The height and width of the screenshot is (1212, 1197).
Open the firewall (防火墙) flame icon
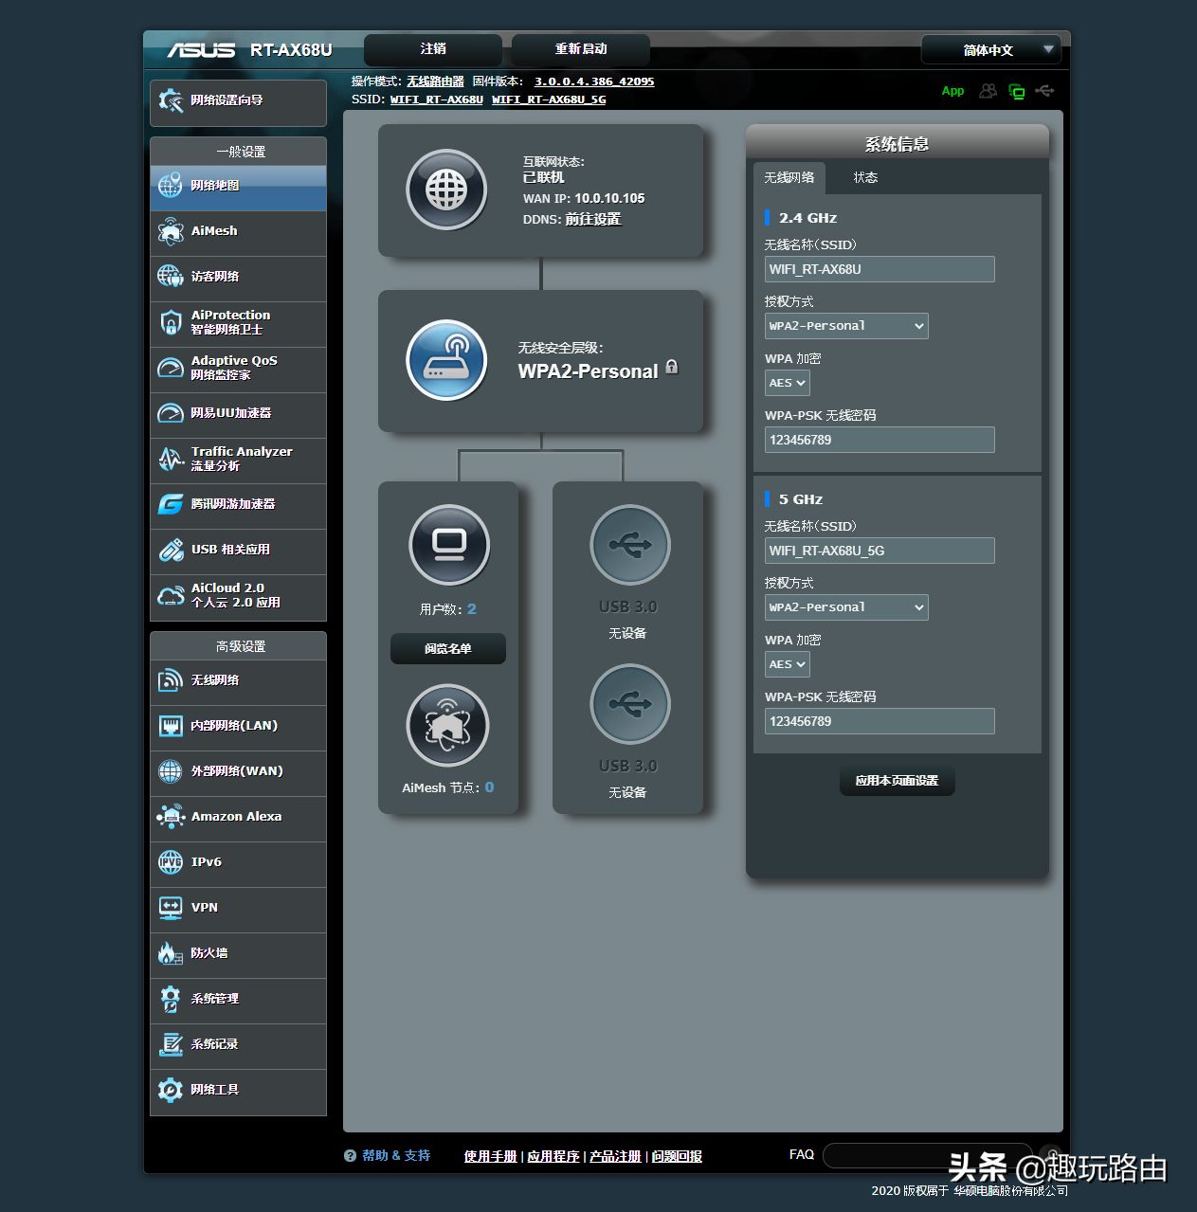coord(171,953)
